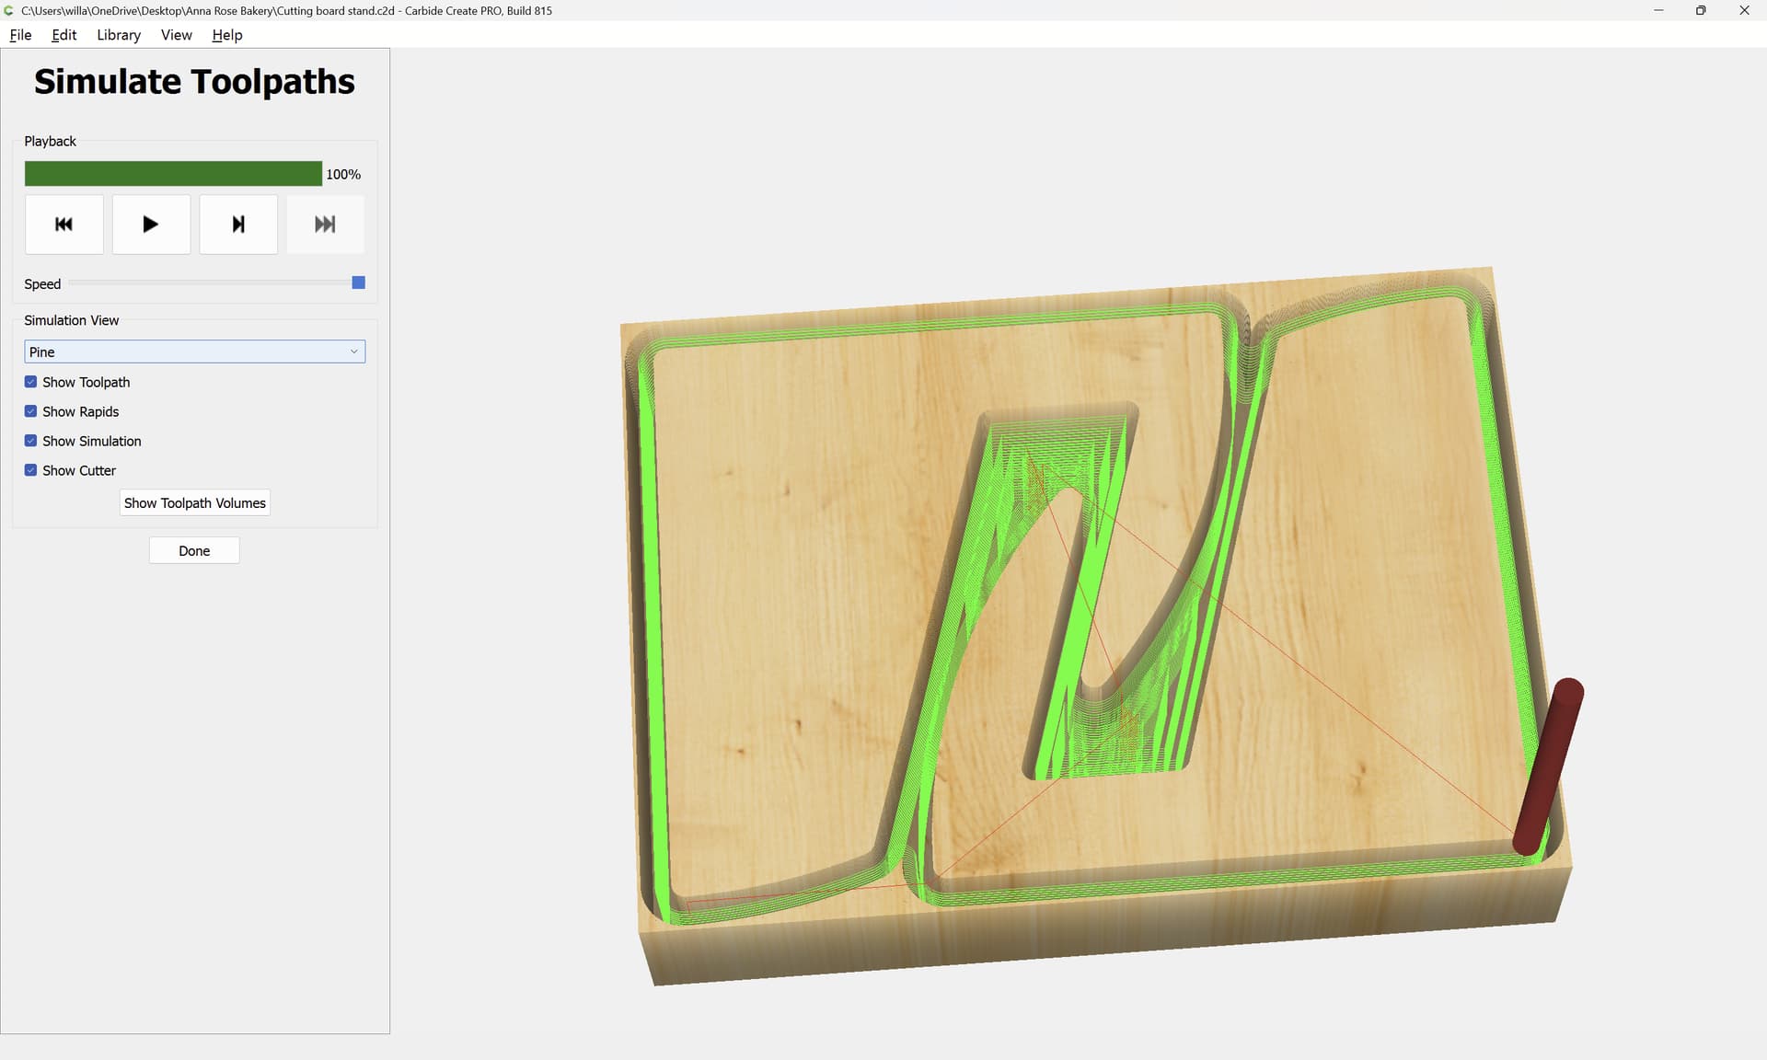This screenshot has height=1060, width=1767.
Task: Open the Library menu
Action: coord(119,35)
